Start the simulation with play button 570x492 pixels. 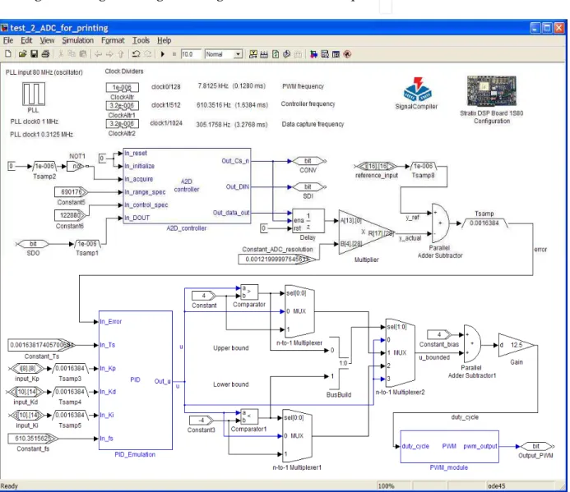pyautogui.click(x=163, y=54)
